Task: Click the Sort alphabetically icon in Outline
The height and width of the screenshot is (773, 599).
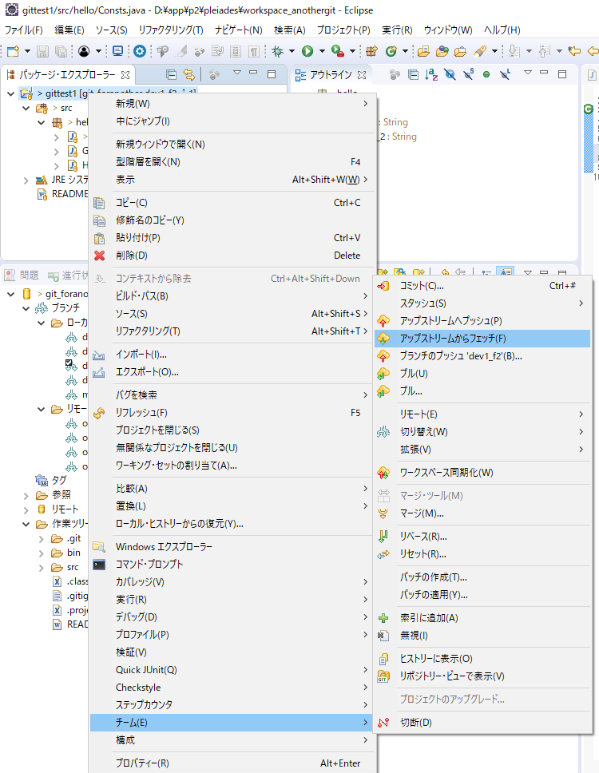Action: [x=431, y=74]
